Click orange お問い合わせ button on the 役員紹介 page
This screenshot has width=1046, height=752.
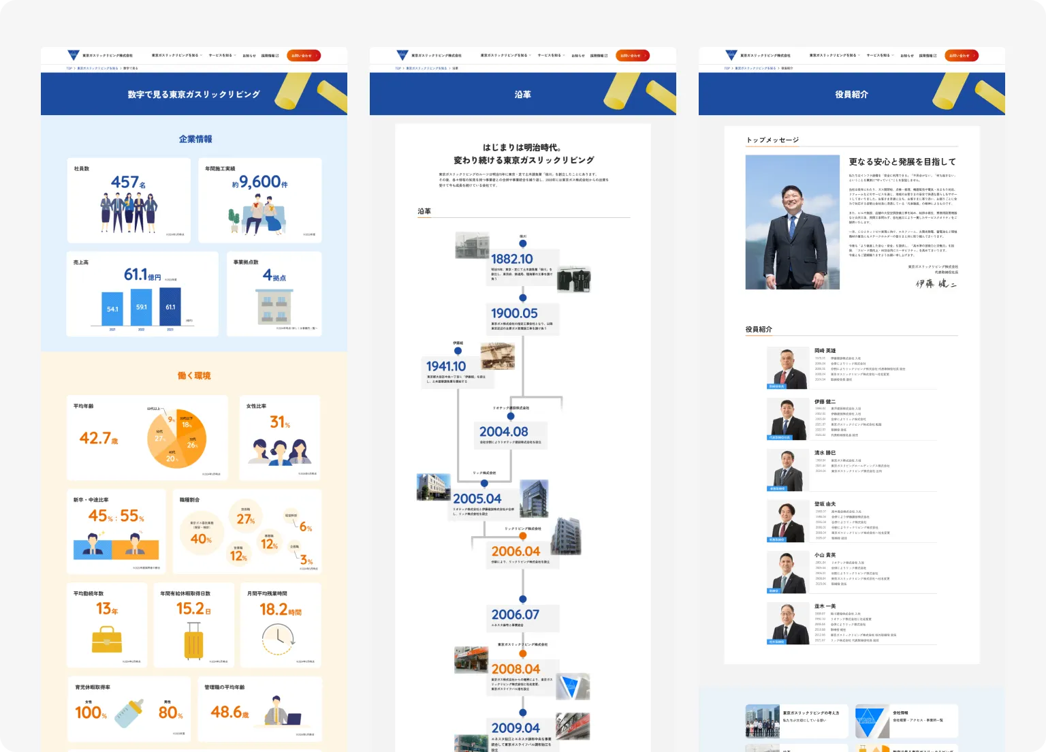tap(962, 56)
